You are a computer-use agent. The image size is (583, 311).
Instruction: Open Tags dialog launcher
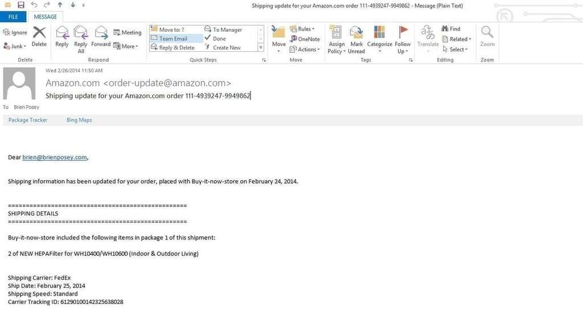[410, 60]
